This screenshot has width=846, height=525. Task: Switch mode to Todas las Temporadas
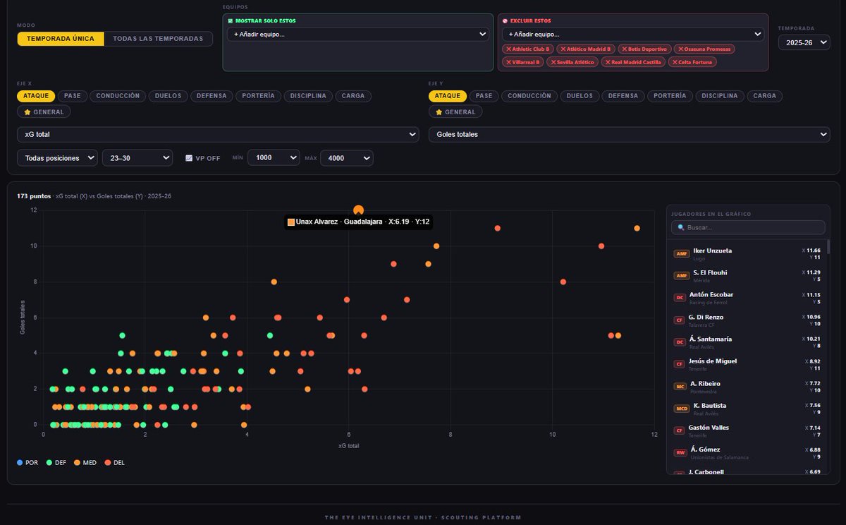[158, 39]
